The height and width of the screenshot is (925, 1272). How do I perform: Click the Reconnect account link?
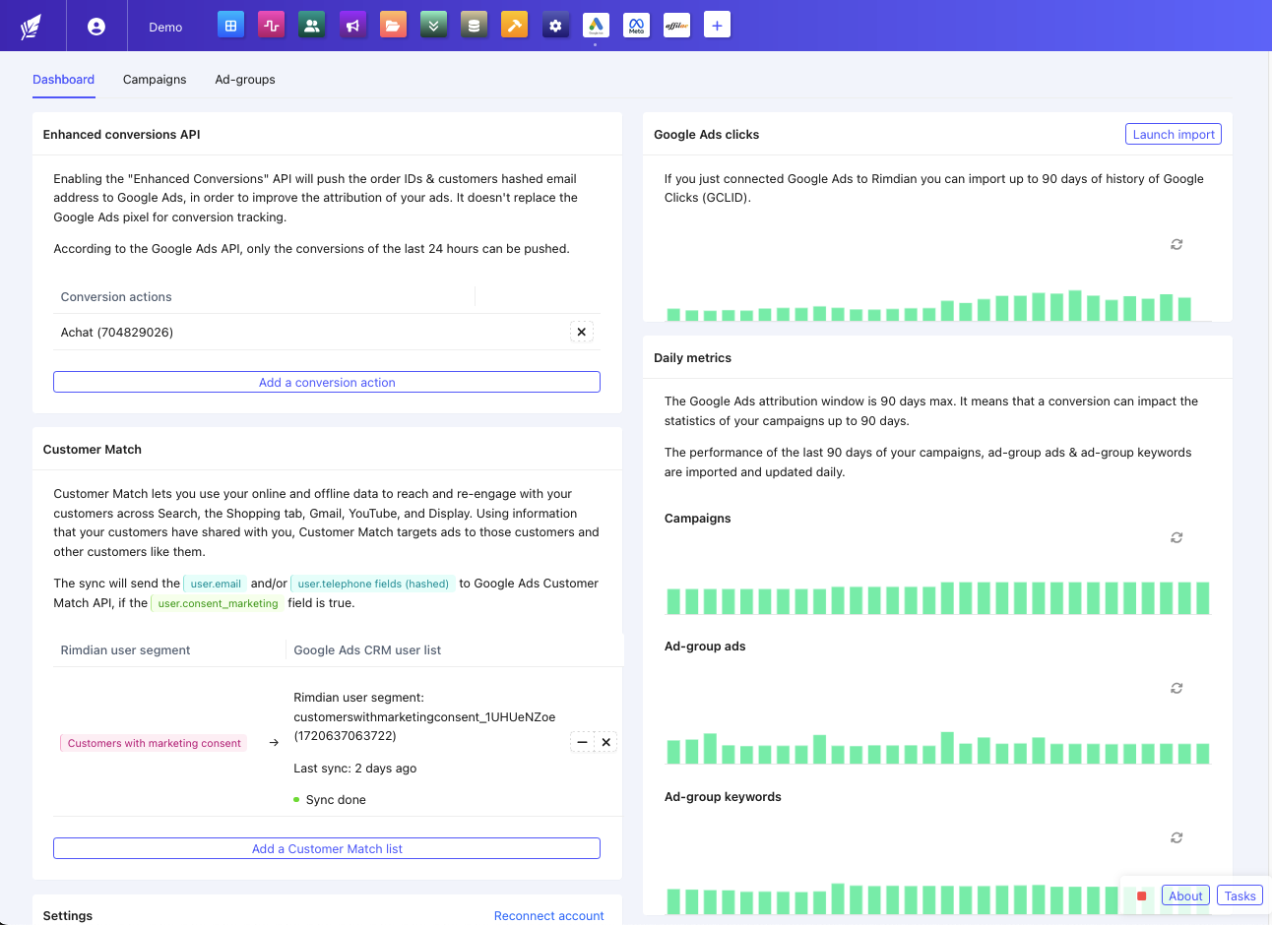tap(549, 916)
